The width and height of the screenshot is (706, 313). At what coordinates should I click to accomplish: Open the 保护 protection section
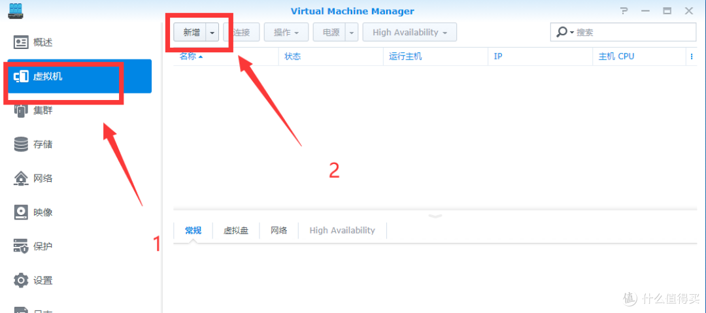click(x=79, y=246)
